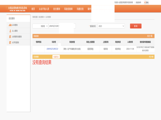
Task: Open the 自主查询 navigation tab
Action: (x=57, y=9)
